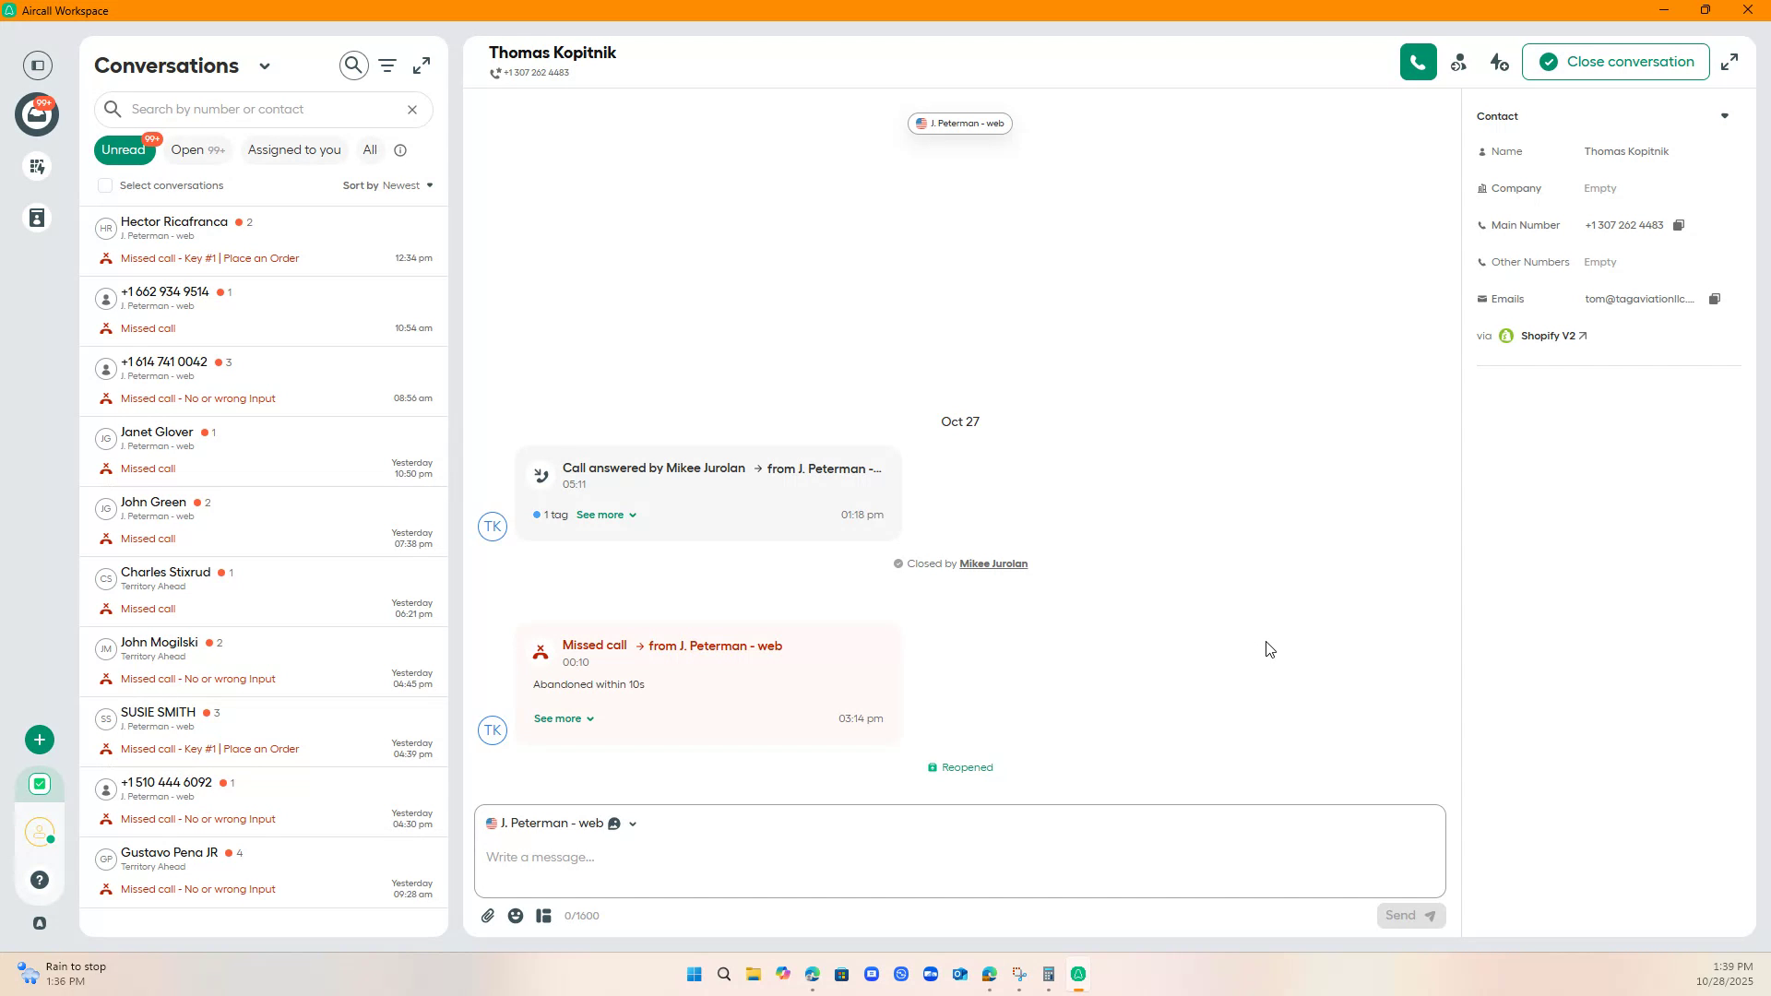Open the Contacts panel icon in the sidebar
The height and width of the screenshot is (996, 1771).
(37, 219)
